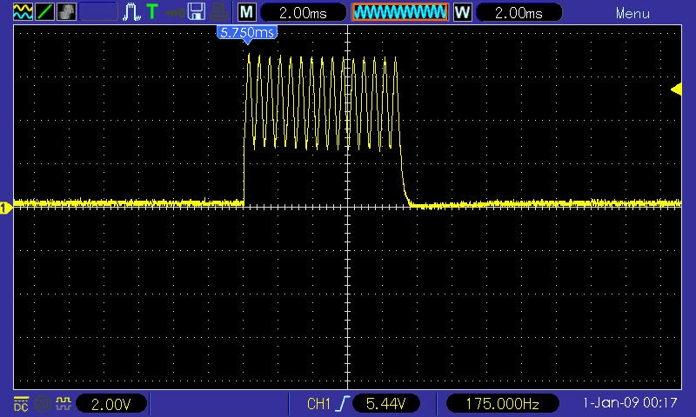This screenshot has height=417, width=696.
Task: Click the 1-Jan-09 00:17 date display
Action: [630, 403]
